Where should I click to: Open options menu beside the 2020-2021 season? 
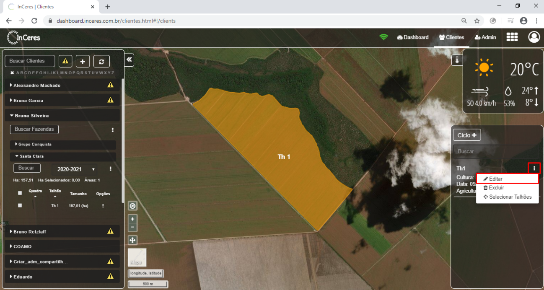pos(111,168)
